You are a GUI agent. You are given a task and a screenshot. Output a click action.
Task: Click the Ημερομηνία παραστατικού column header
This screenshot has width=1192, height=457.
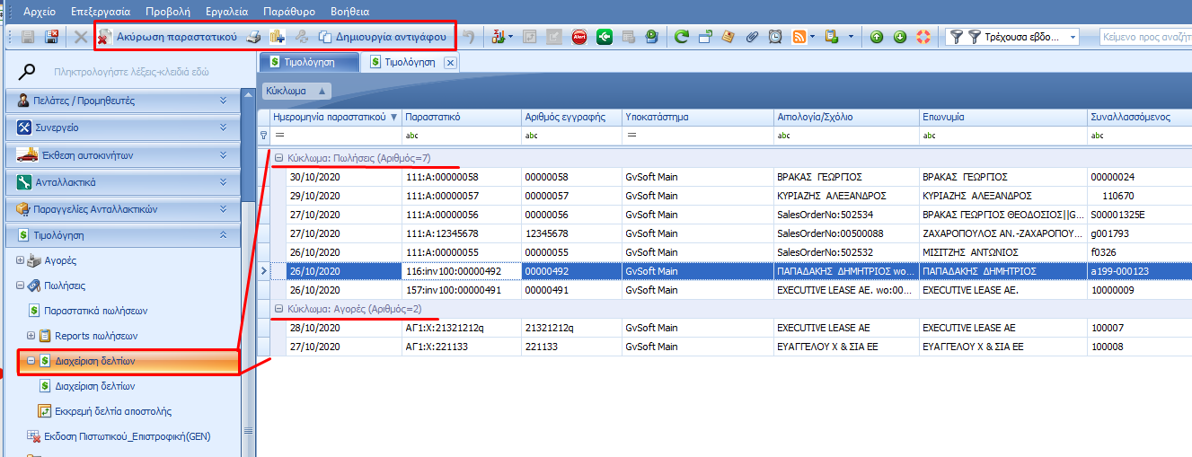tap(329, 117)
